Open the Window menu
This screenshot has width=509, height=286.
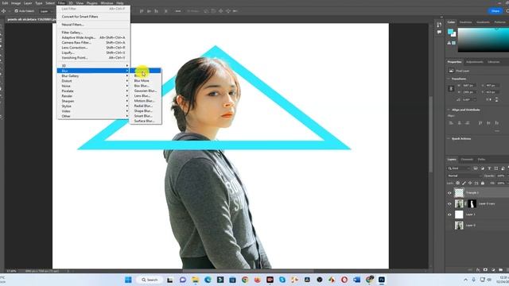point(107,3)
